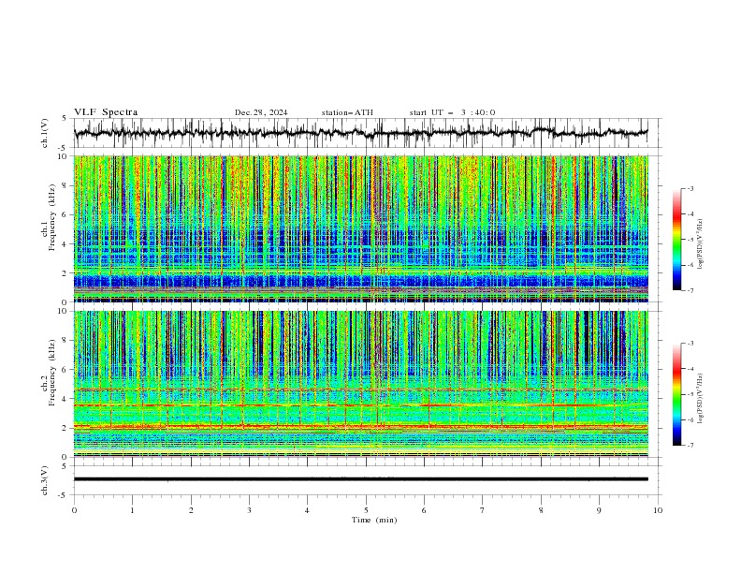The width and height of the screenshot is (741, 573).
Task: Click the ch.1 colorbar log(PSD) label
Action: (x=701, y=244)
